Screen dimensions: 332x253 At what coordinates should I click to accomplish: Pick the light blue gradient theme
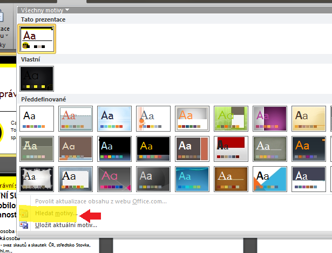pos(114,118)
